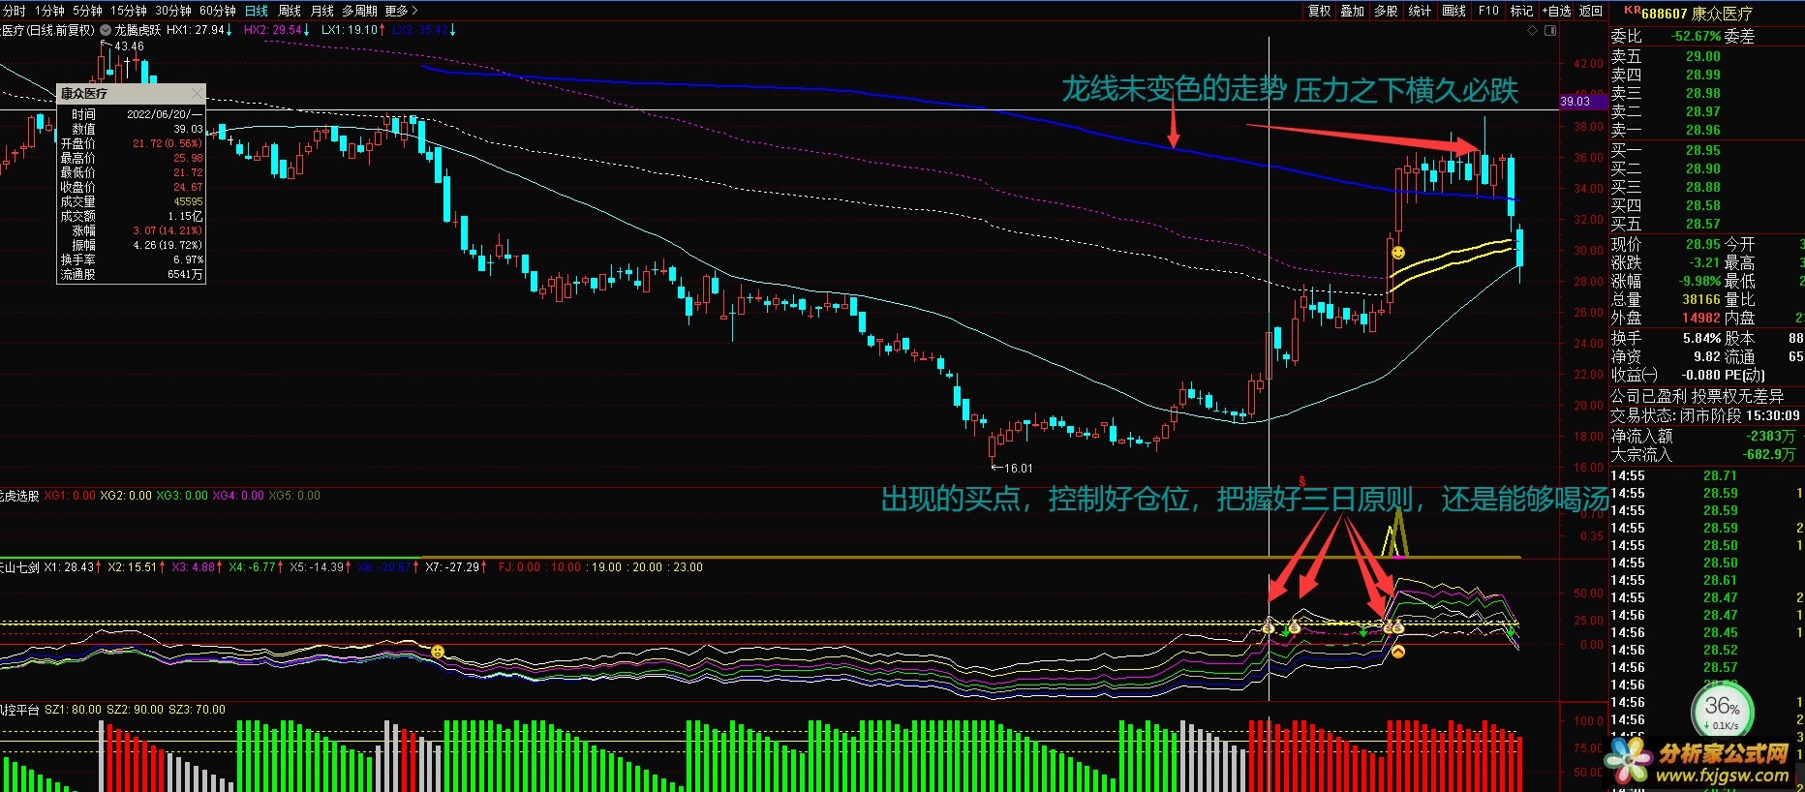
Task: Click the first money bag signal icon
Action: [x=1269, y=627]
